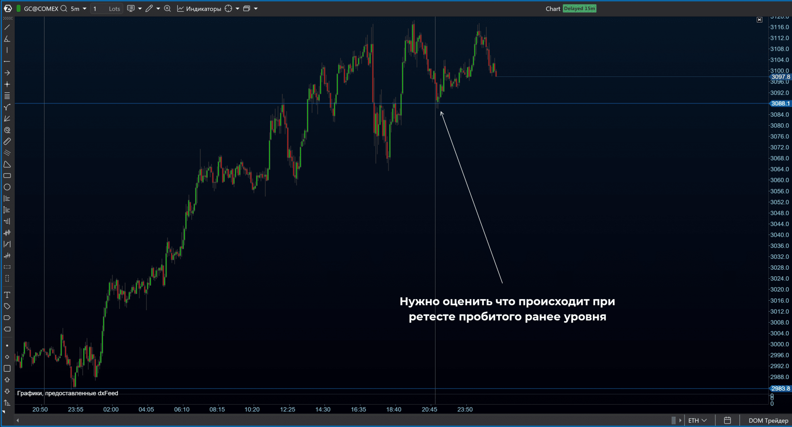Toggle green link indicator beside symbol
This screenshot has height=427, width=792.
point(18,9)
